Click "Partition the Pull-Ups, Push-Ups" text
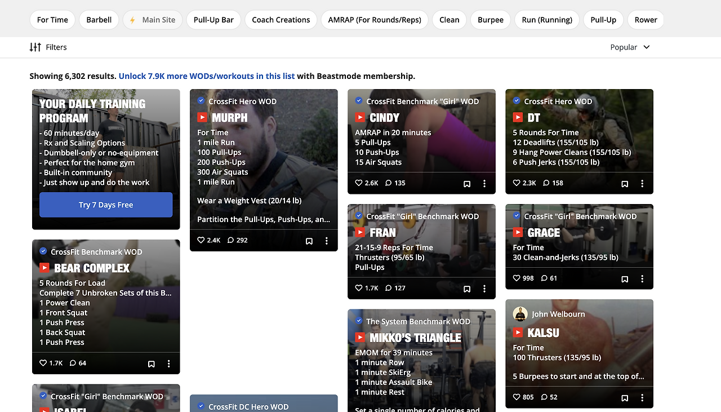Viewport: 721px width, 412px height. click(x=264, y=219)
